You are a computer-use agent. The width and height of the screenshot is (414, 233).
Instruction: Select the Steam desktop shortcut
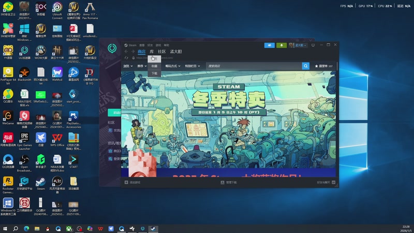tap(41, 183)
